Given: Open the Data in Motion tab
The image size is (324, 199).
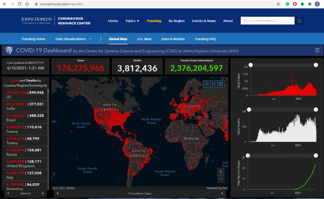Looking at the screenshot, I should 173,39.
